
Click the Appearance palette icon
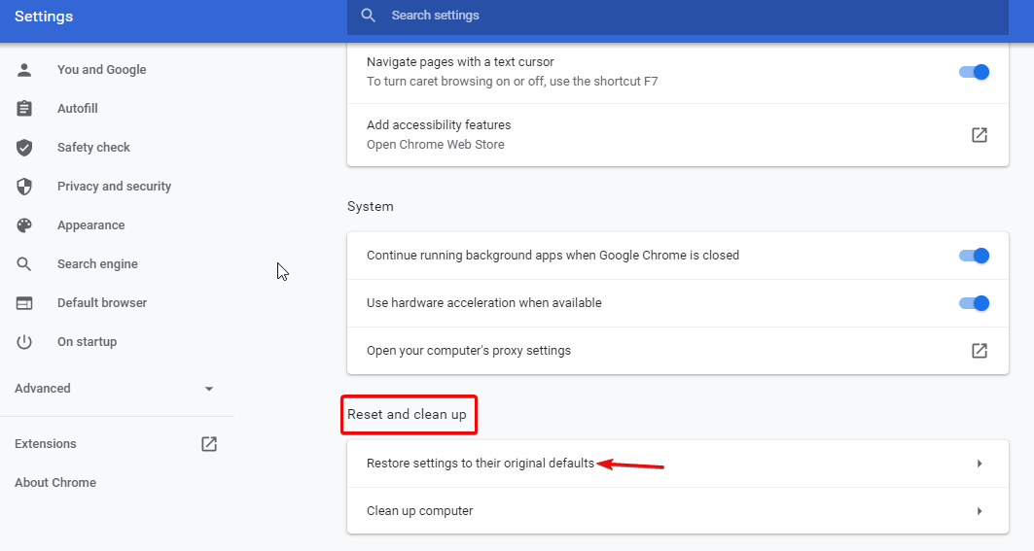coord(24,225)
